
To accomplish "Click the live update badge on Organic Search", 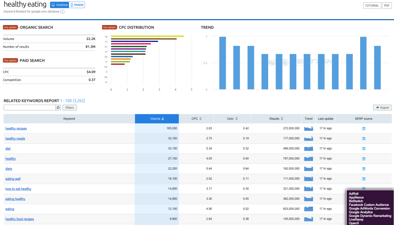I will (10, 27).
